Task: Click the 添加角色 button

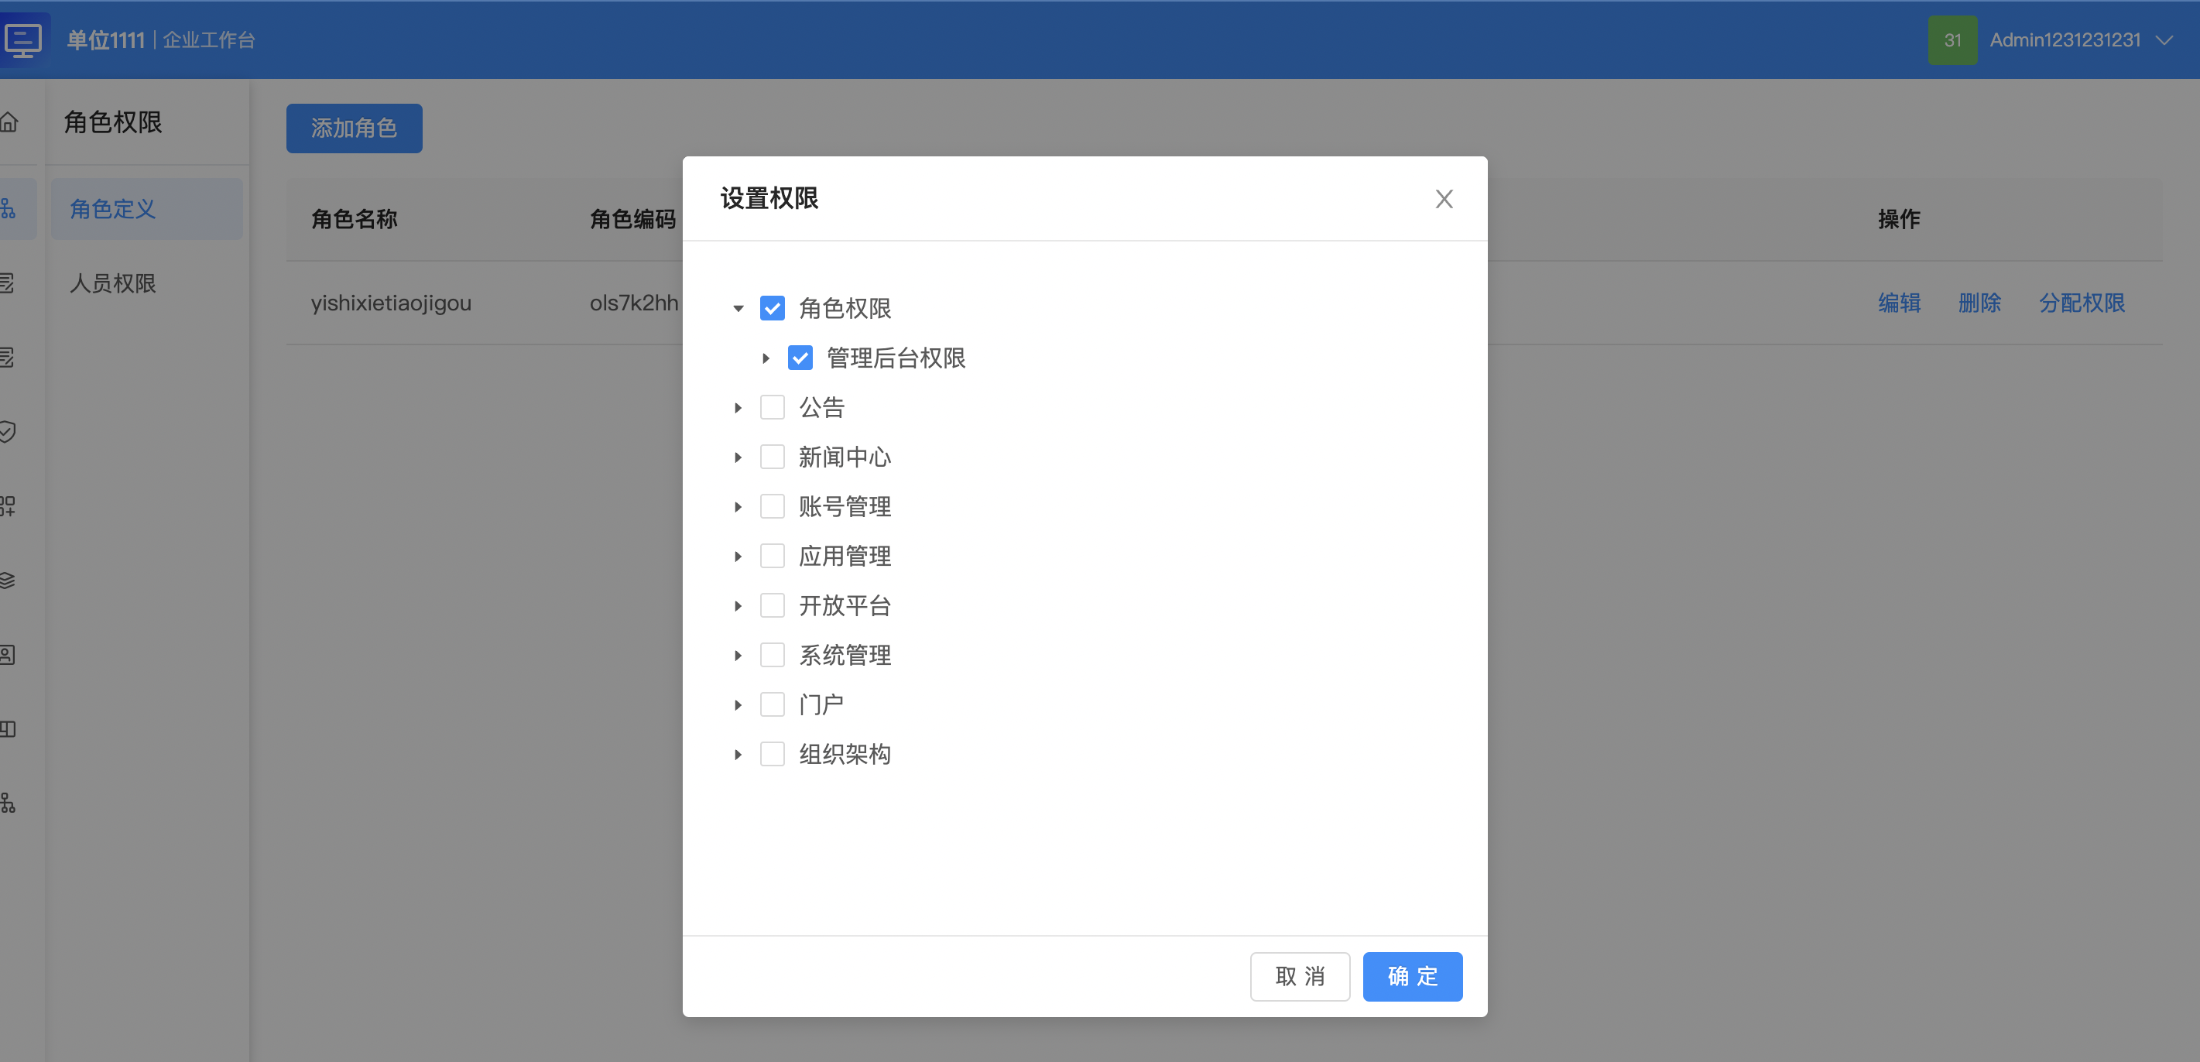Action: point(354,128)
